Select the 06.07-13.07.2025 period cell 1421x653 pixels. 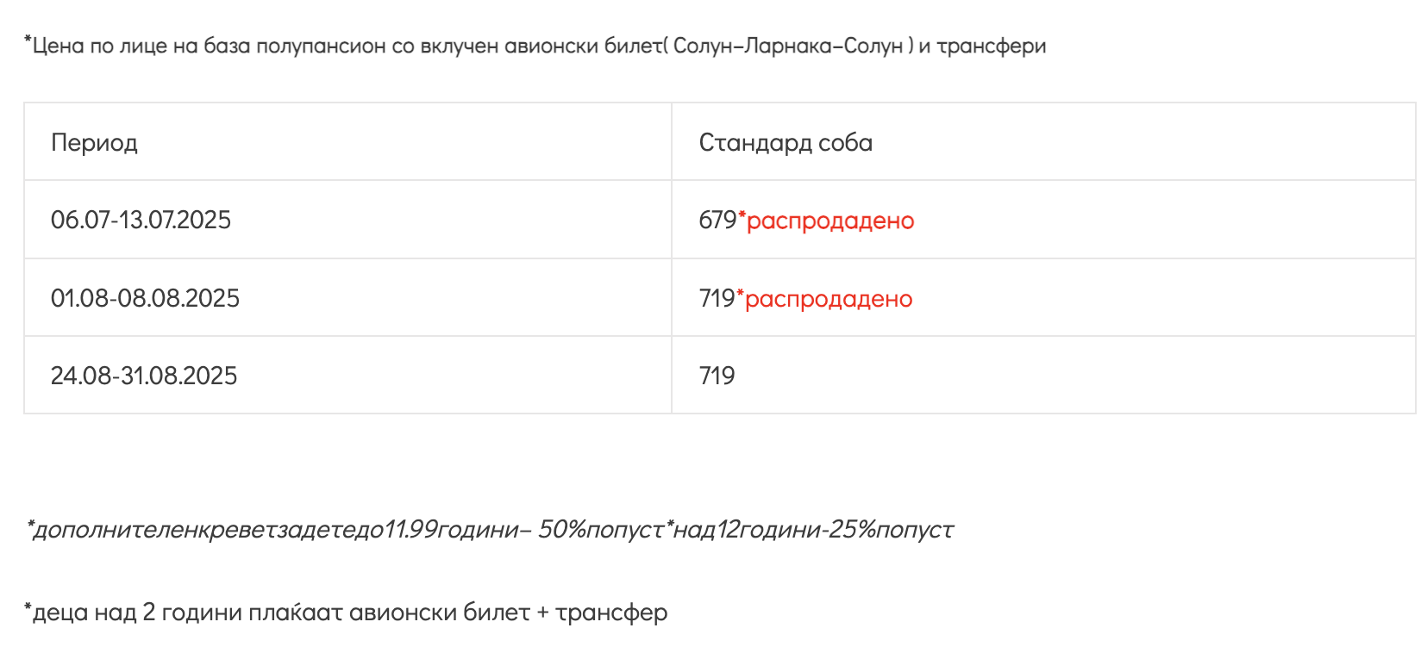pos(347,220)
